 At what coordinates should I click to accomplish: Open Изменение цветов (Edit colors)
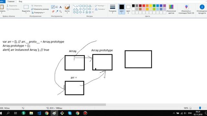point(171,9)
